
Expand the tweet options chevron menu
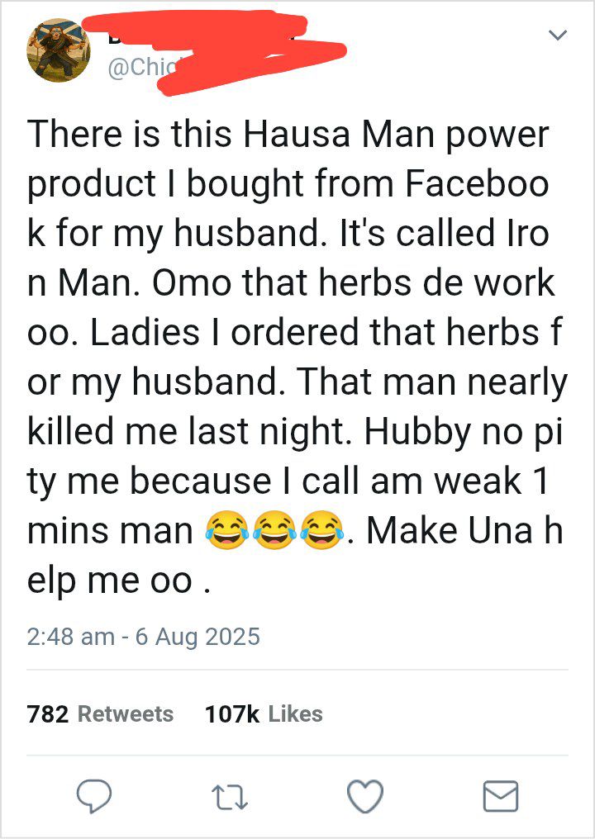click(559, 35)
